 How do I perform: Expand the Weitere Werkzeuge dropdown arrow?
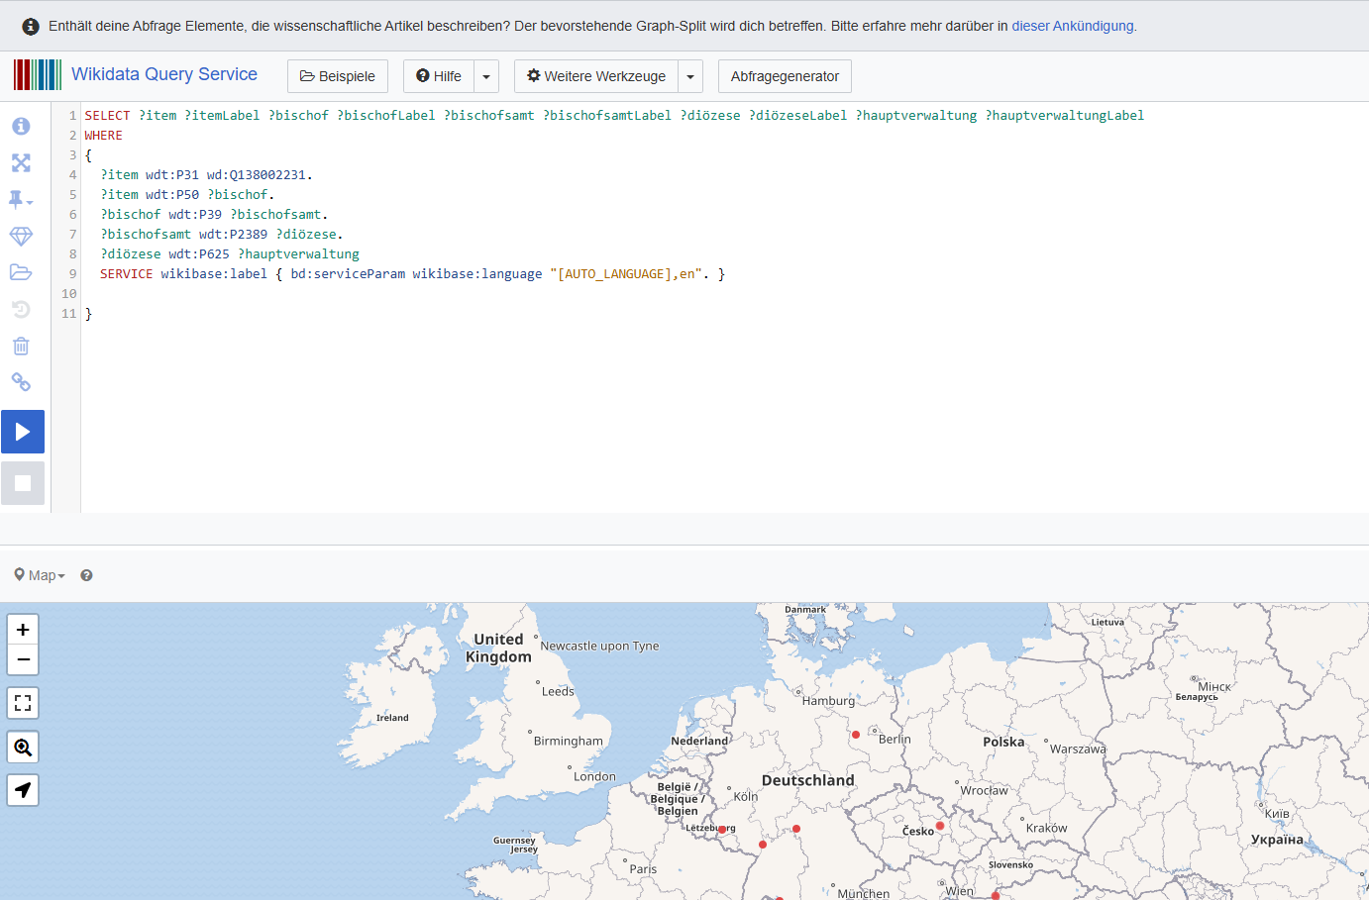pyautogui.click(x=690, y=76)
